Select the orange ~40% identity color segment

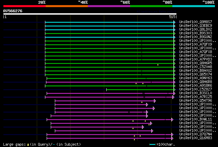(x=67, y=6)
